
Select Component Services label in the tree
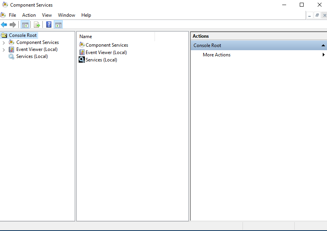pos(37,42)
